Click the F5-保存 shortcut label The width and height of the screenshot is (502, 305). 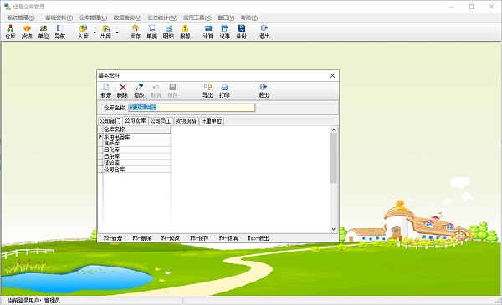click(x=199, y=238)
